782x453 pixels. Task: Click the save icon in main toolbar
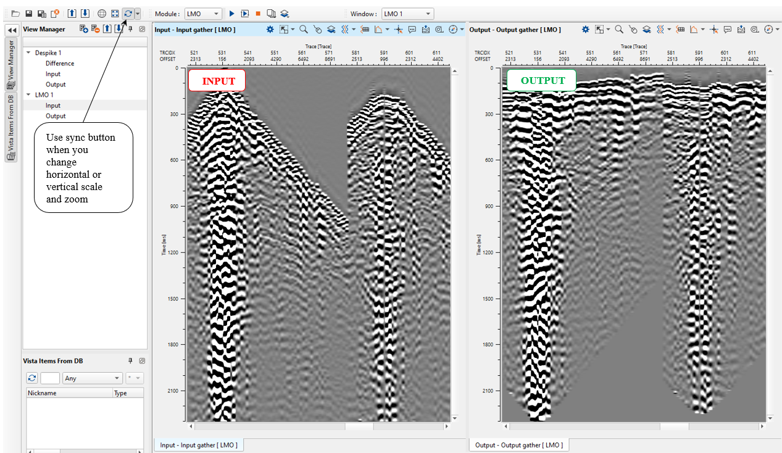28,14
